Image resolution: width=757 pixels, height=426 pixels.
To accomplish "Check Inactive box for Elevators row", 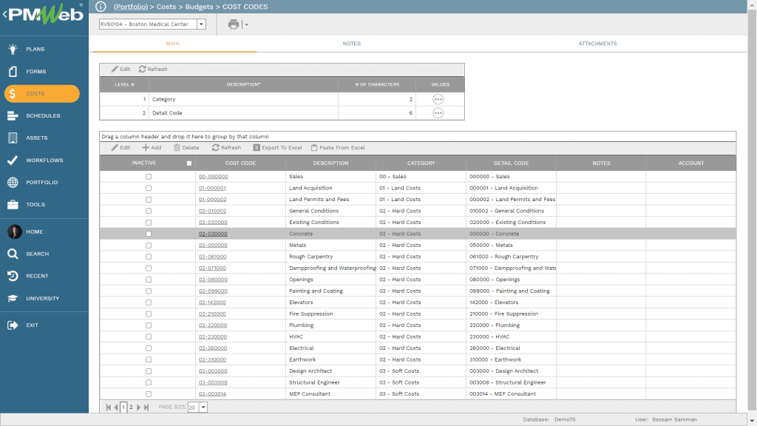I will [148, 302].
